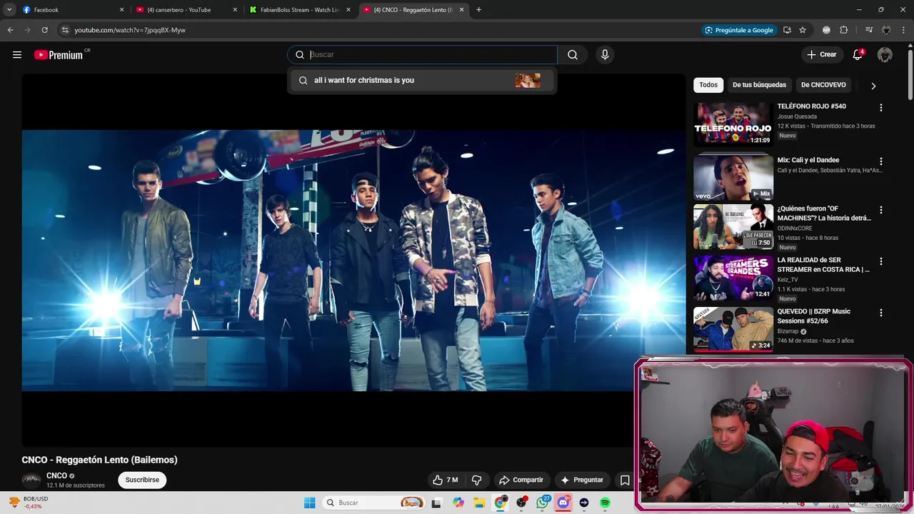Close the CNCO - Reggaetón Lento tab
The height and width of the screenshot is (514, 914).
461,10
